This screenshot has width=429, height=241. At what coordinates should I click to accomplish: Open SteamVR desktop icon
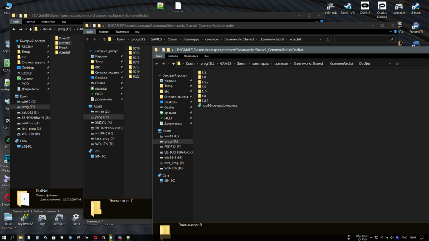tap(416, 28)
